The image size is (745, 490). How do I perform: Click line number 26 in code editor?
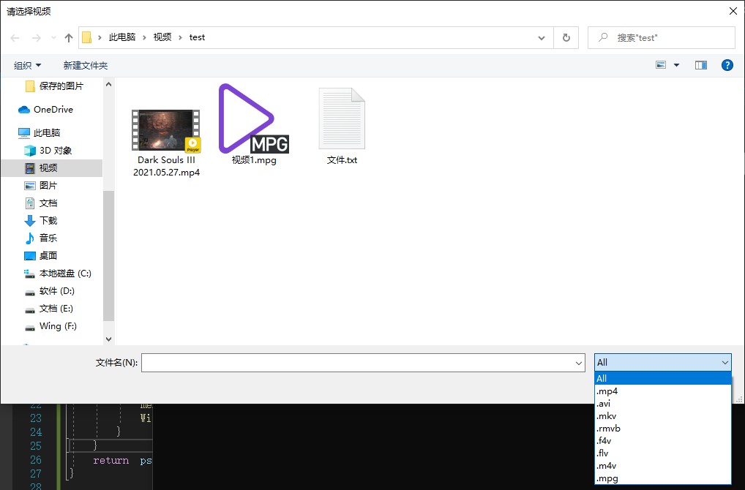pos(36,460)
